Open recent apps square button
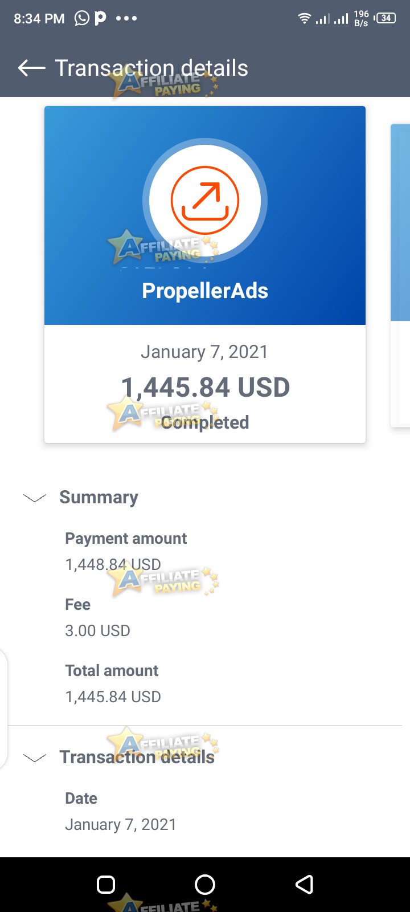 point(106,885)
